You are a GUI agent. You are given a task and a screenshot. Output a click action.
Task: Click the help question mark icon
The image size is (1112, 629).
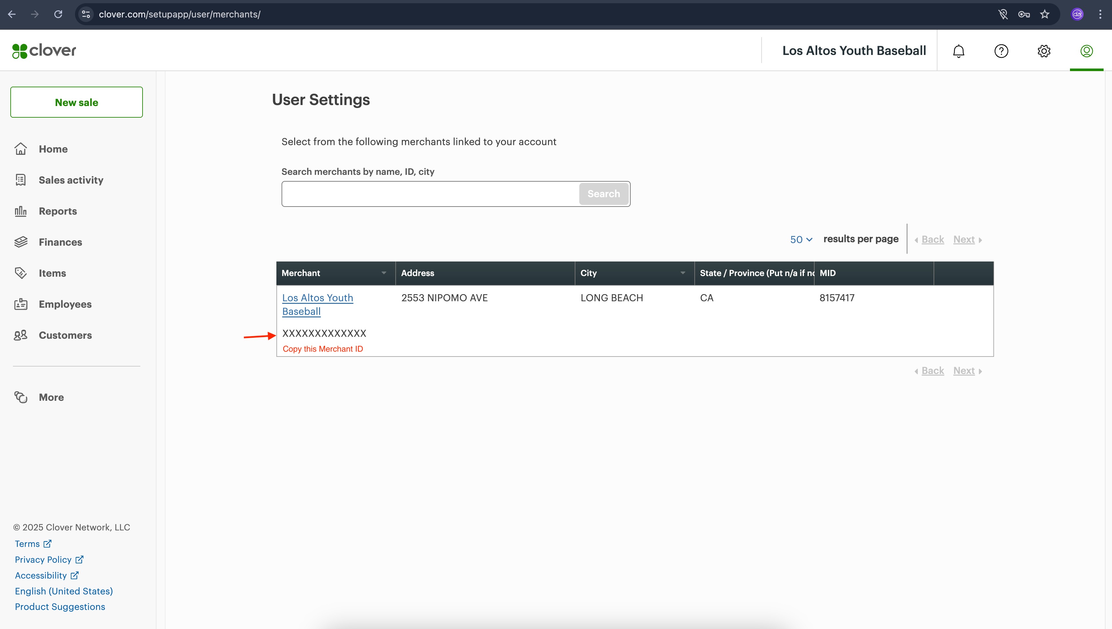1001,51
